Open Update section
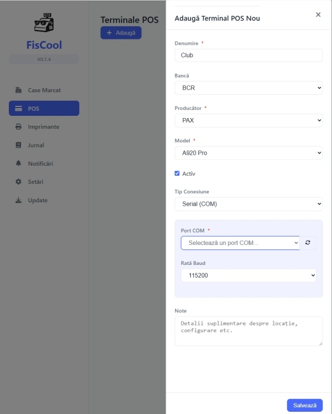The height and width of the screenshot is (414, 332). pos(44,200)
